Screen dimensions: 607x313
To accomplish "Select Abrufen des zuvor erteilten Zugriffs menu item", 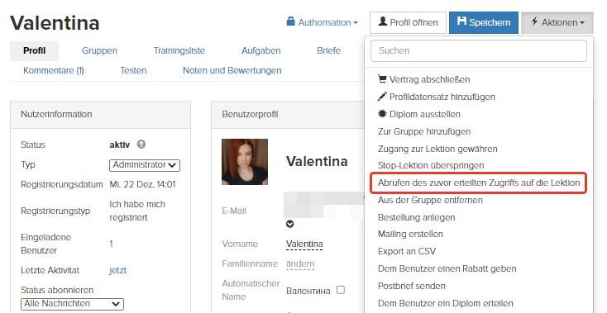I will [x=479, y=183].
